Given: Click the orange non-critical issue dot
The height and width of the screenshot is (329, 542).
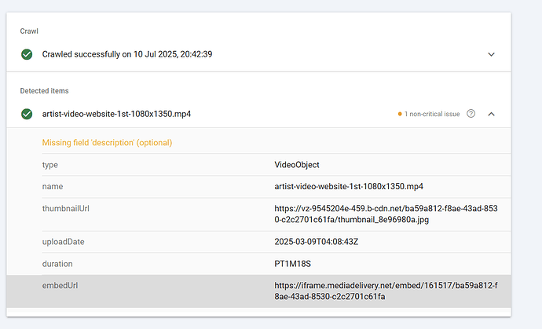Looking at the screenshot, I should (400, 114).
